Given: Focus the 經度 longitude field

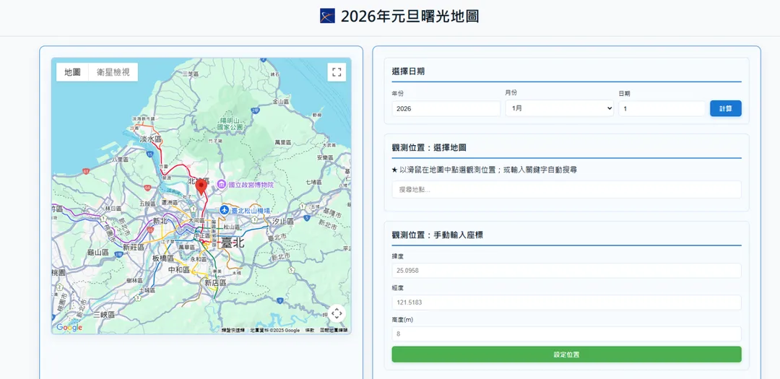Looking at the screenshot, I should (x=566, y=302).
